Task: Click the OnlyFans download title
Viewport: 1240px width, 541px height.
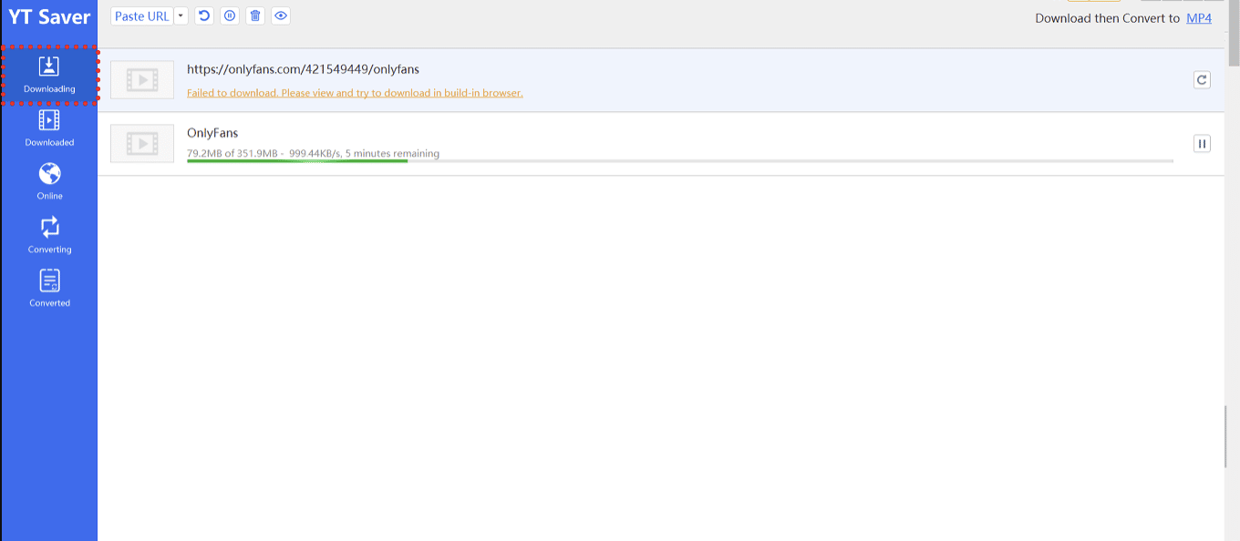Action: (212, 133)
